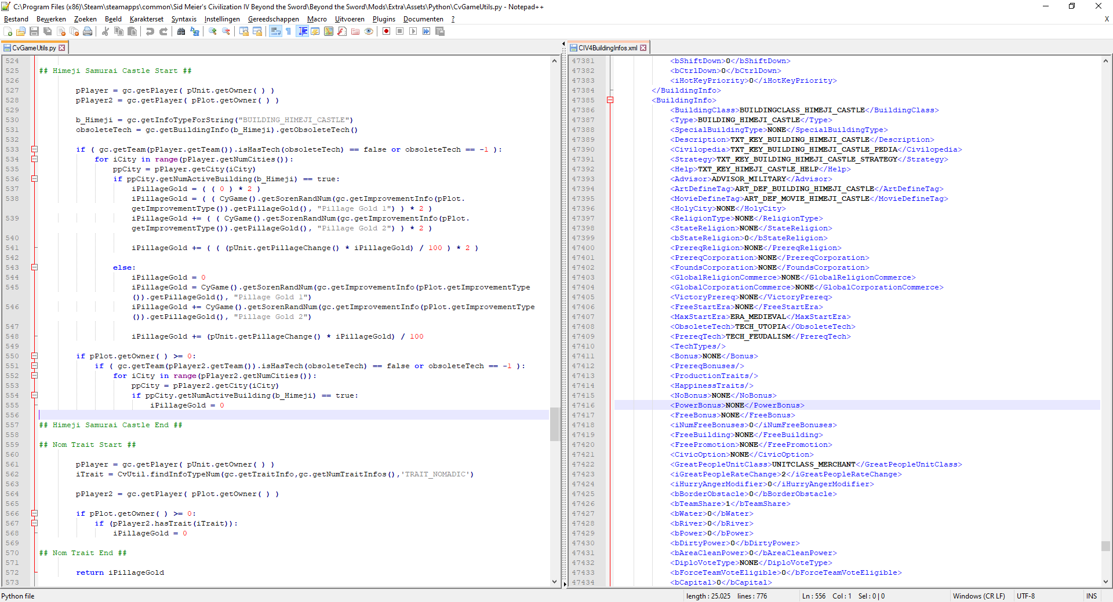
Task: Toggle Synchronize Vertical Scrolling
Action: [x=244, y=31]
